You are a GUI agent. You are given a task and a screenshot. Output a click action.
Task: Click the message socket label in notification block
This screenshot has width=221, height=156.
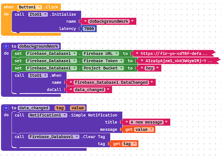[x=109, y=130]
